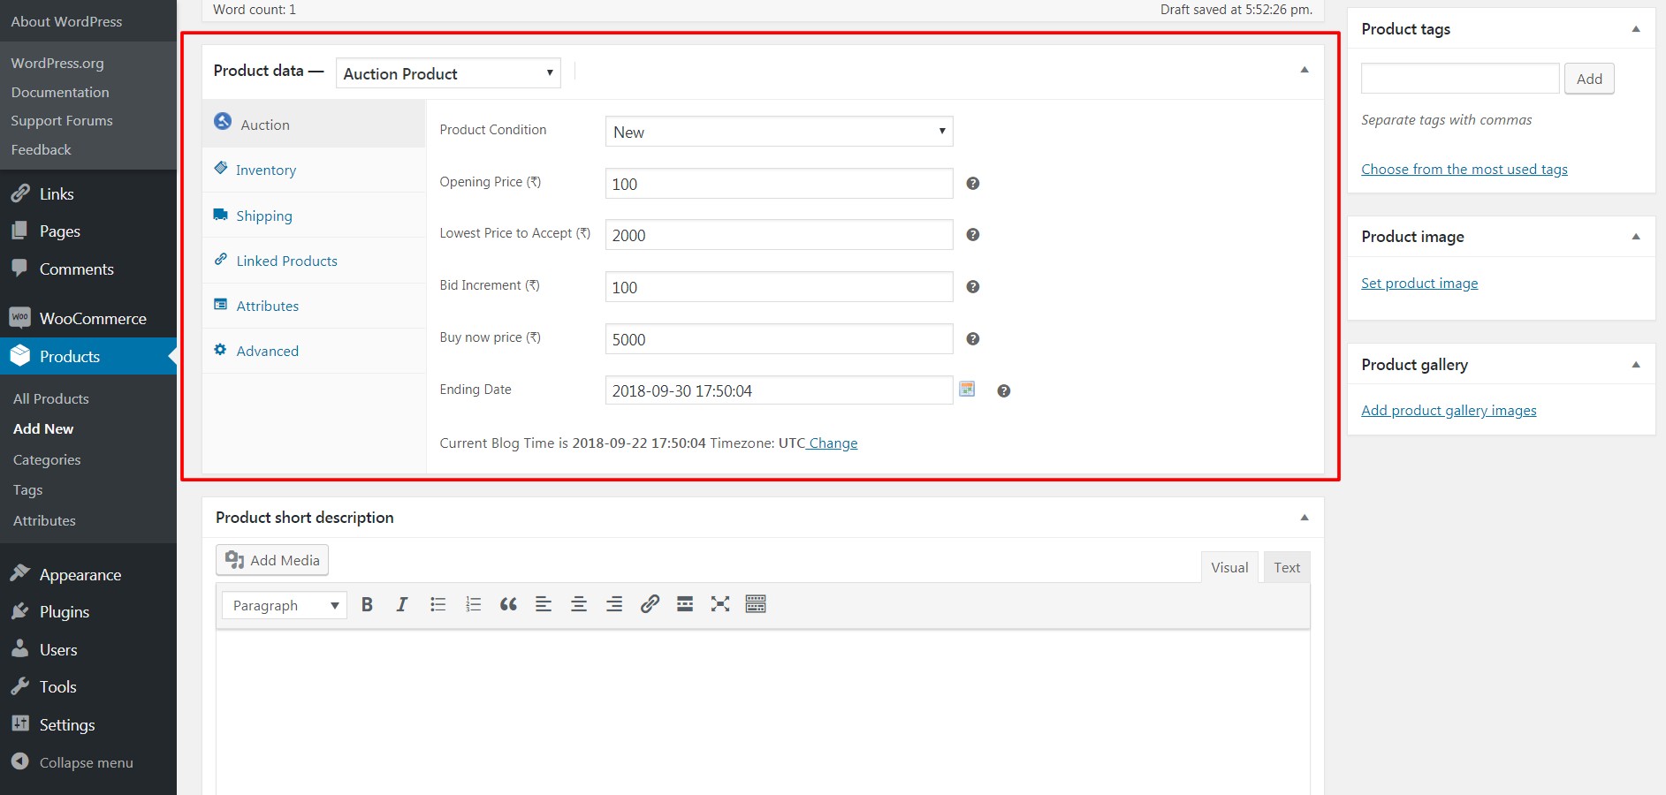Align text right in editor

[614, 604]
